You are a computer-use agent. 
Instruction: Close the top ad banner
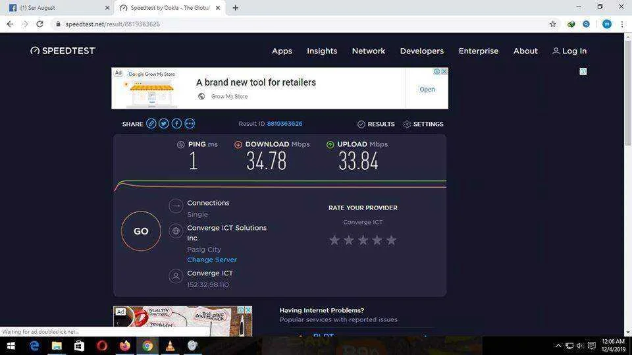[x=444, y=71]
